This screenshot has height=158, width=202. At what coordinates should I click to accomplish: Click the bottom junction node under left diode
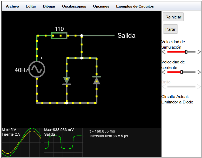(x=67, y=103)
